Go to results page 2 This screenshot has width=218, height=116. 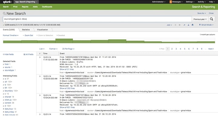[172, 49]
